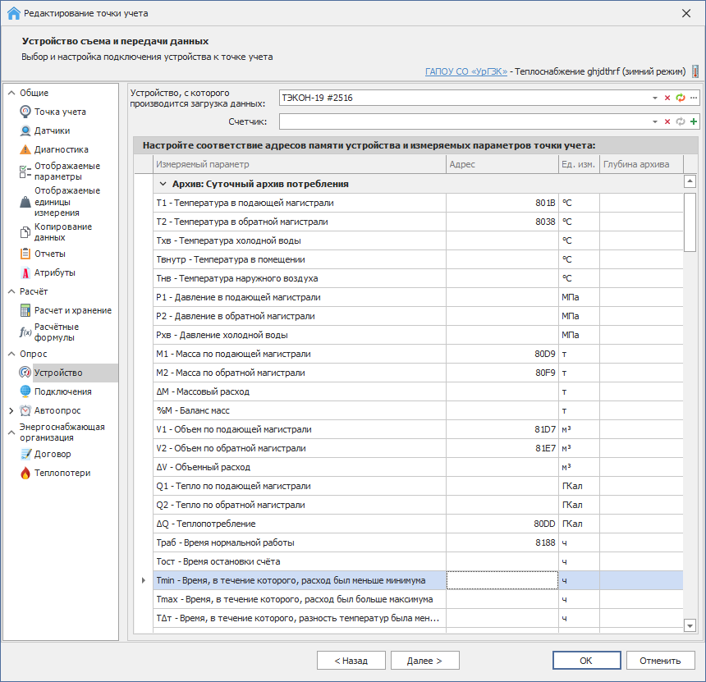This screenshot has width=706, height=682.
Task: Collapse the Суточный архив потребления group
Action: tap(163, 184)
